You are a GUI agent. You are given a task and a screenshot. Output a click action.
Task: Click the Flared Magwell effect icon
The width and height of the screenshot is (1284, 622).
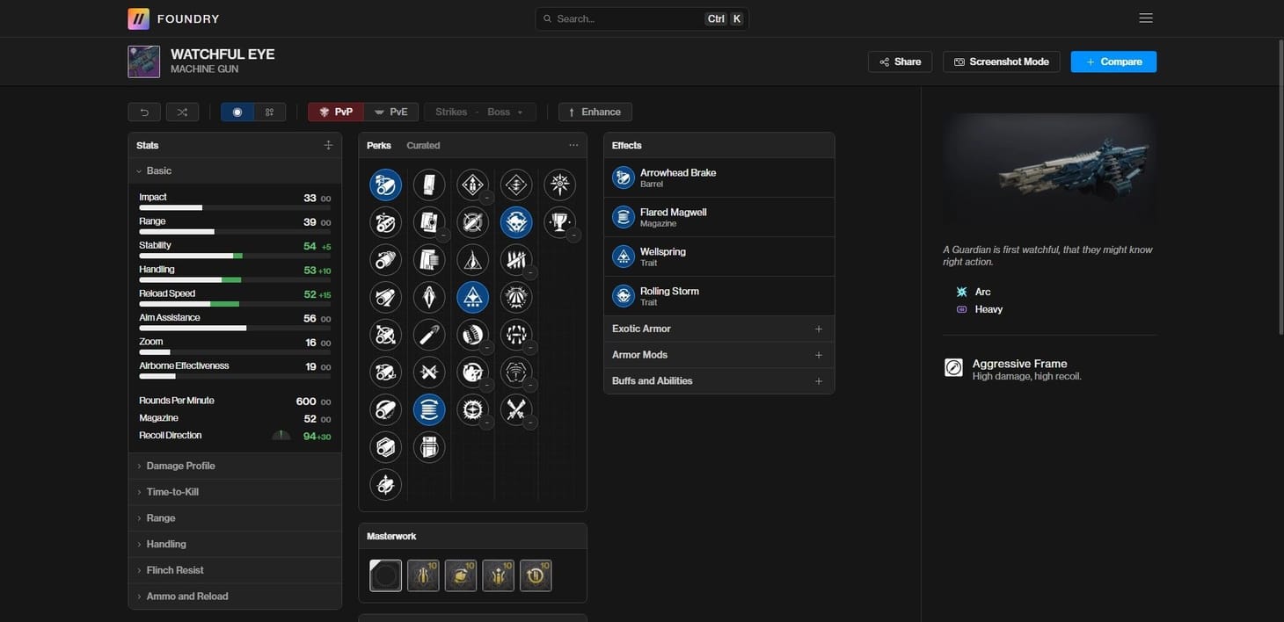624,217
